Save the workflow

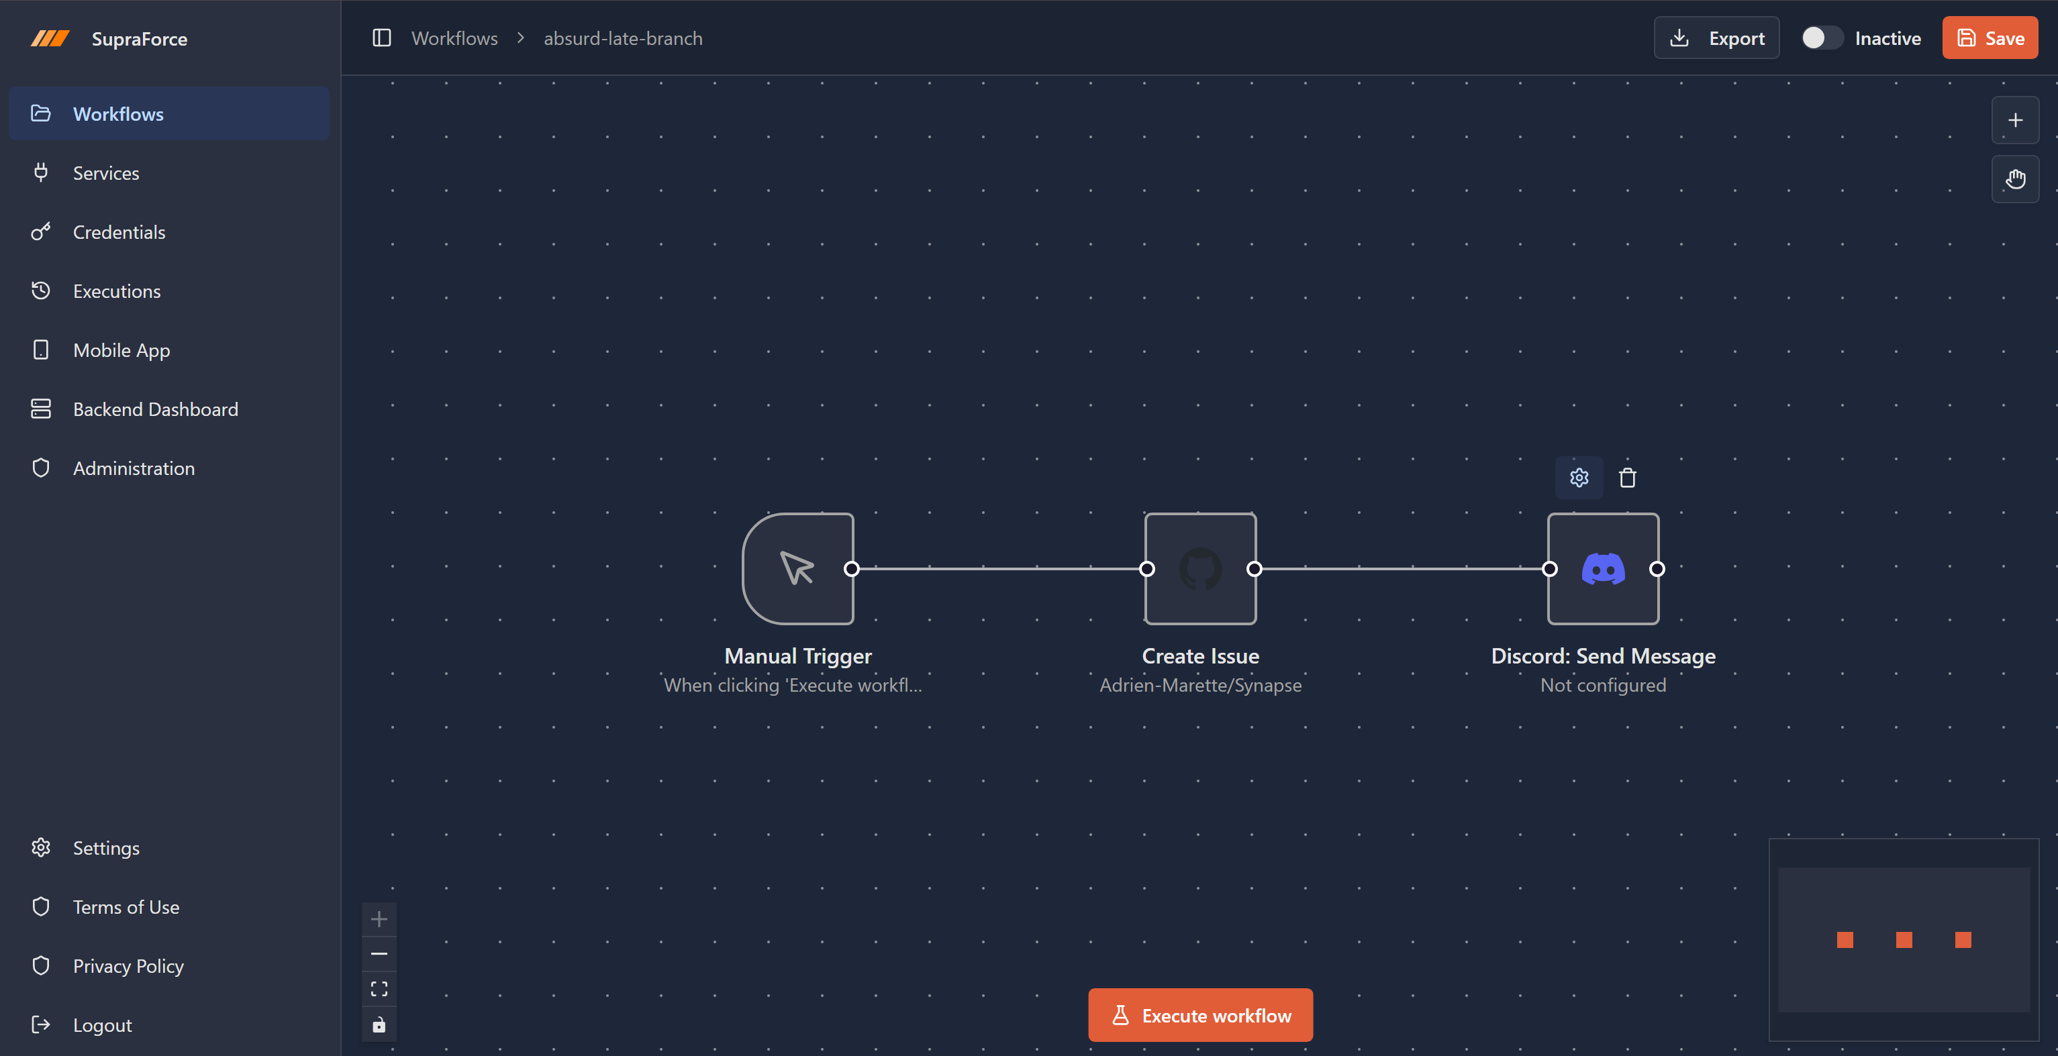point(1990,38)
